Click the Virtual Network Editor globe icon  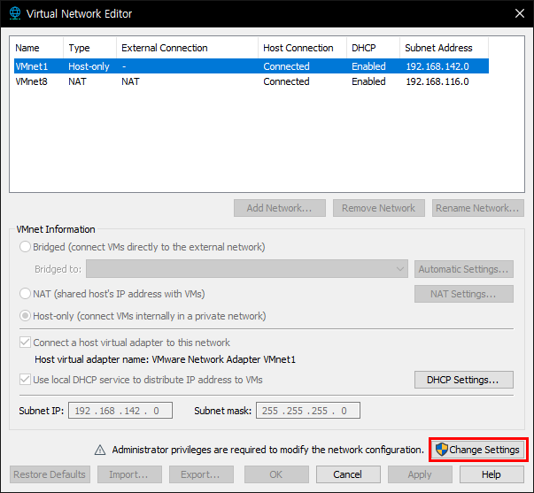pyautogui.click(x=15, y=13)
